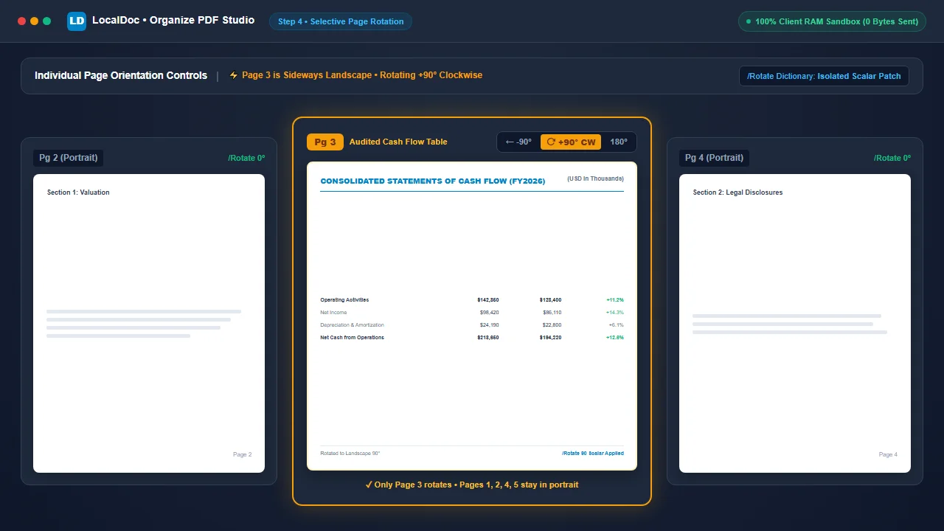Click the /Rotate 90 Scalar Applied note

593,454
